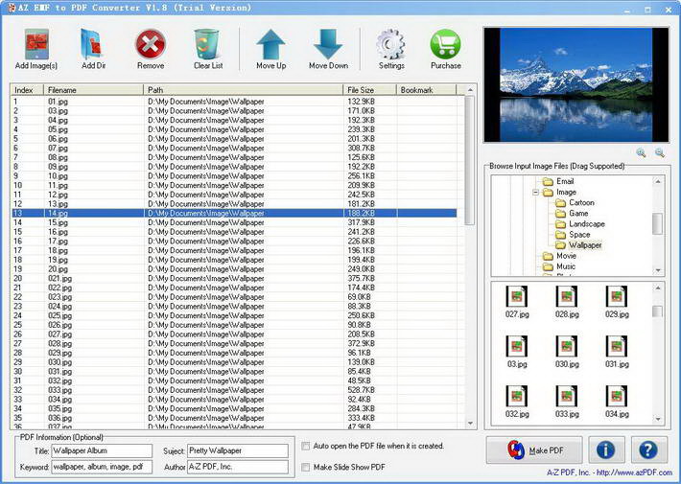Select the 18.jpg row with 196.1KB
This screenshot has width=681, height=484.
[x=234, y=250]
